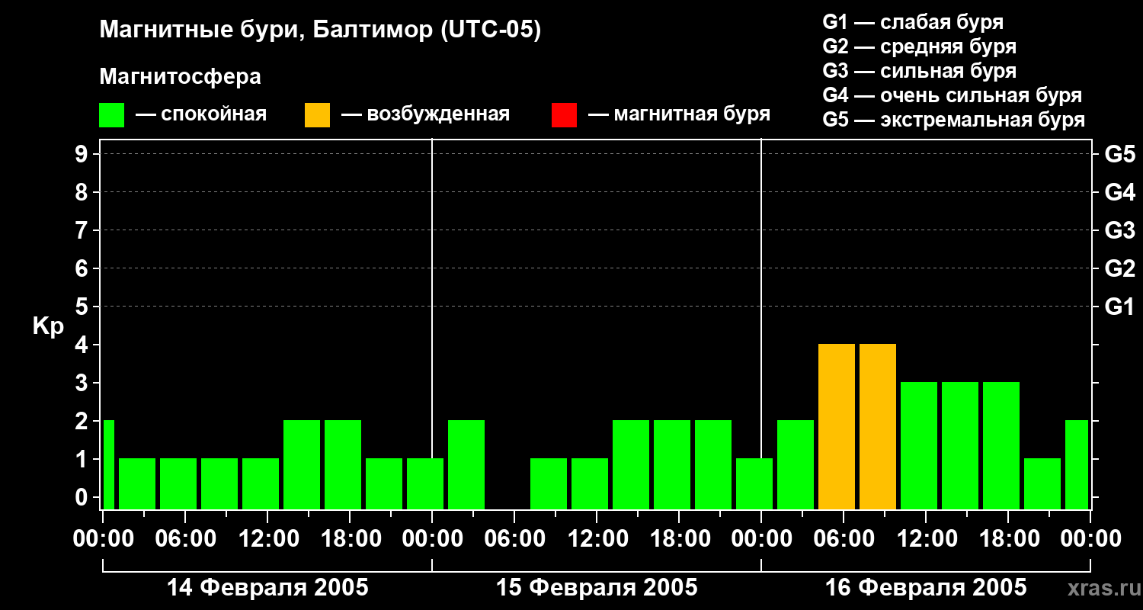Screen dimensions: 1143x610
Task: Click the 06:00 time label for 15 Февраля
Action: pyautogui.click(x=514, y=538)
